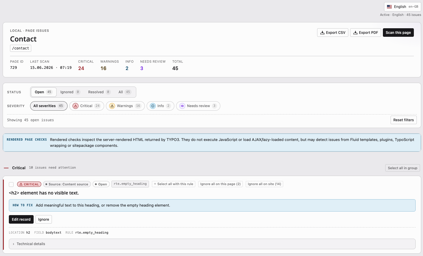Filter by Info severity
The height and width of the screenshot is (256, 423).
coord(160,106)
